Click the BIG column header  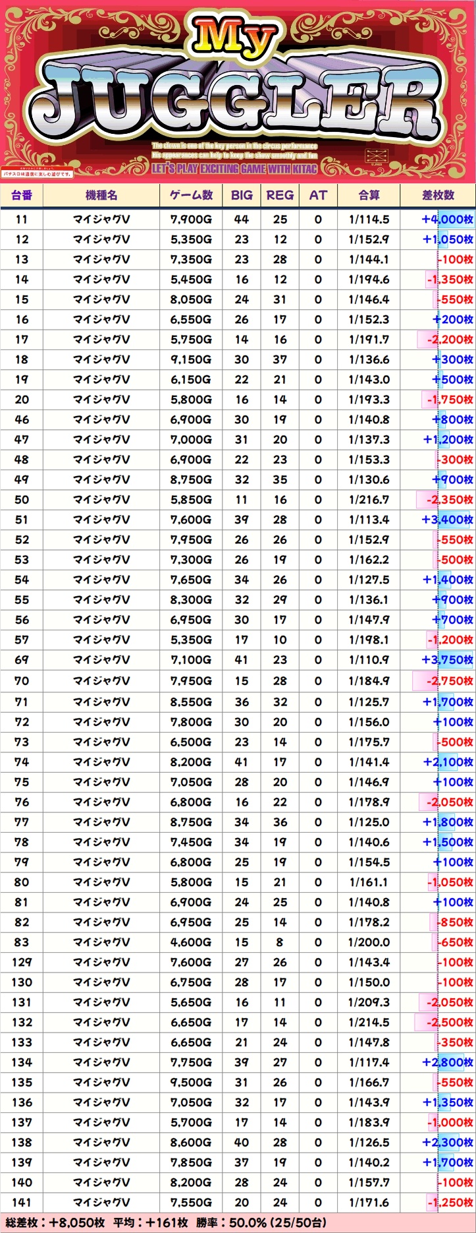(242, 195)
